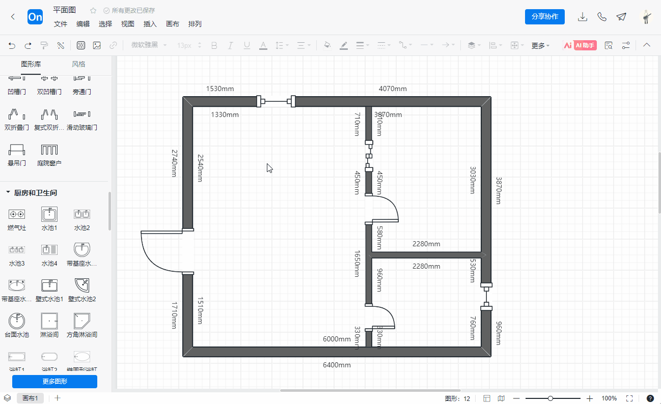The height and width of the screenshot is (404, 661).
Task: Star this 平面图 document as favorite
Action: point(93,11)
